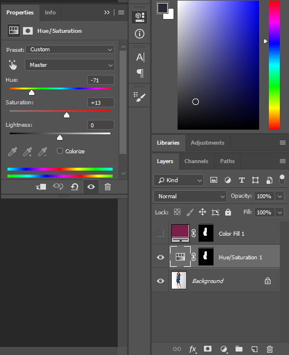Lock layer position

pos(202,212)
